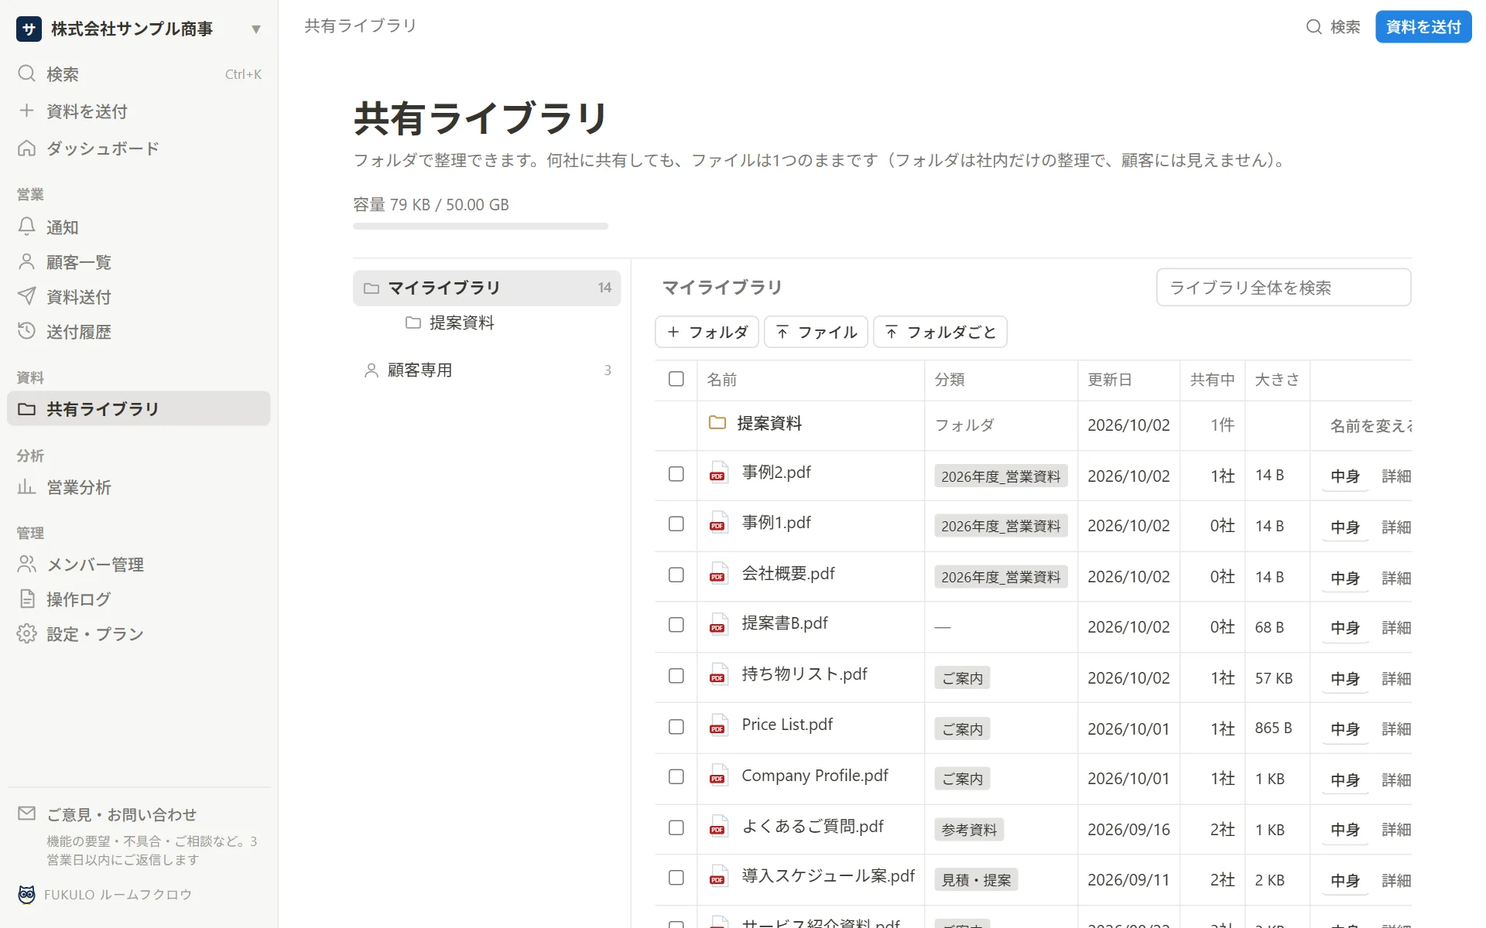Open the company switcher dropdown arrow

pos(256,29)
